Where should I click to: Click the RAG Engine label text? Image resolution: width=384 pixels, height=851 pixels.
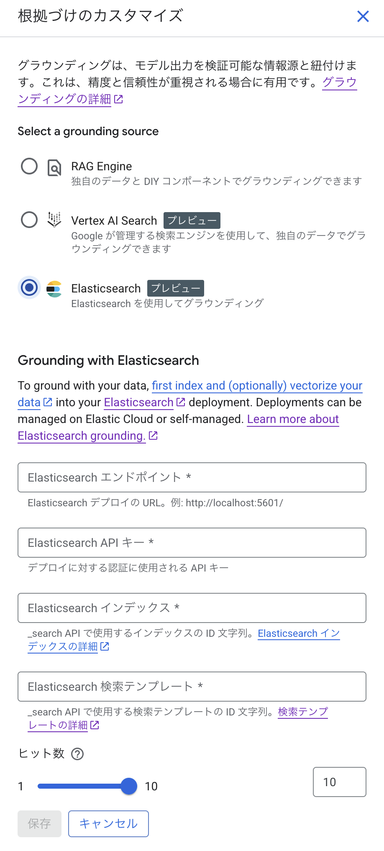point(102,167)
